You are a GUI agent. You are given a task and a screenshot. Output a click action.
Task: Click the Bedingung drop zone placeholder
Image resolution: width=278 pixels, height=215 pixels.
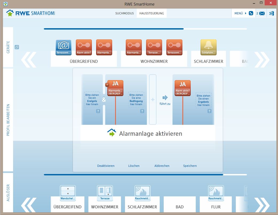136,100
